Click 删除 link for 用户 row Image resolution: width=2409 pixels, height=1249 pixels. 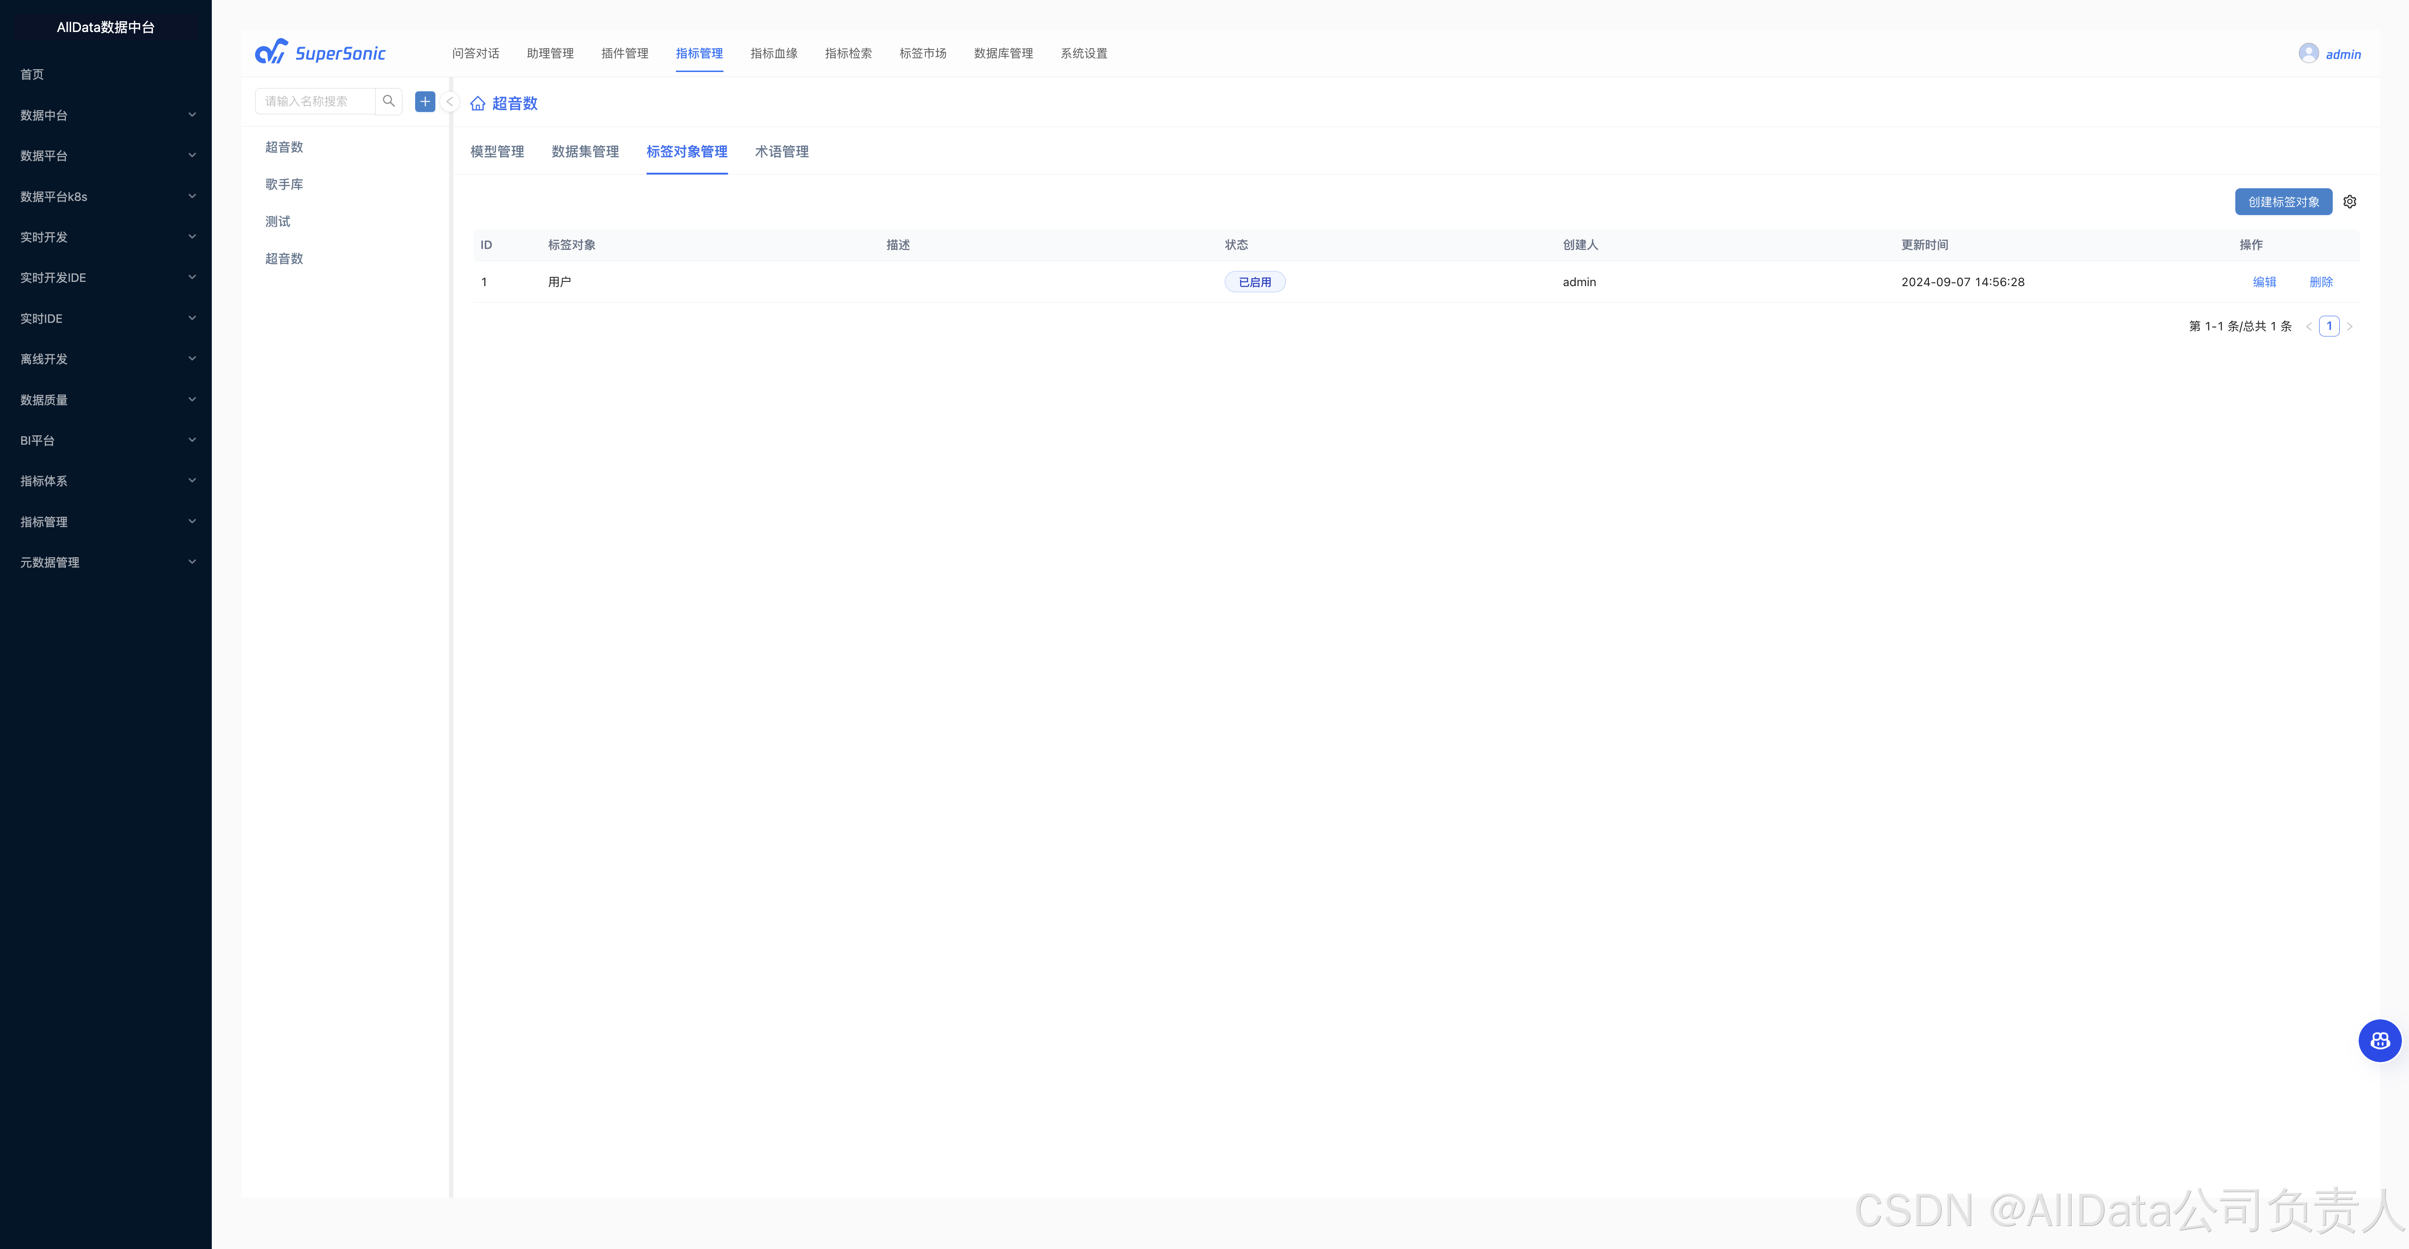(x=2320, y=282)
